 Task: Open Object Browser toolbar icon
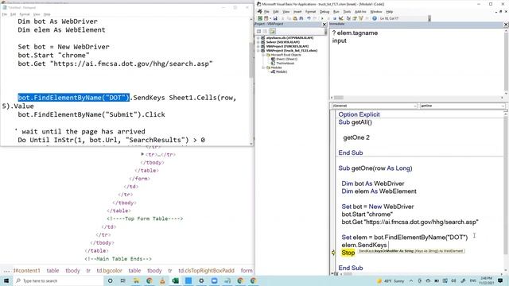(360, 18)
